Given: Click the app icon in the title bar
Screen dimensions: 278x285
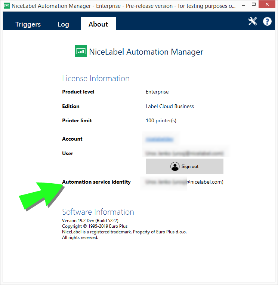Looking at the screenshot, I should [x=6, y=6].
